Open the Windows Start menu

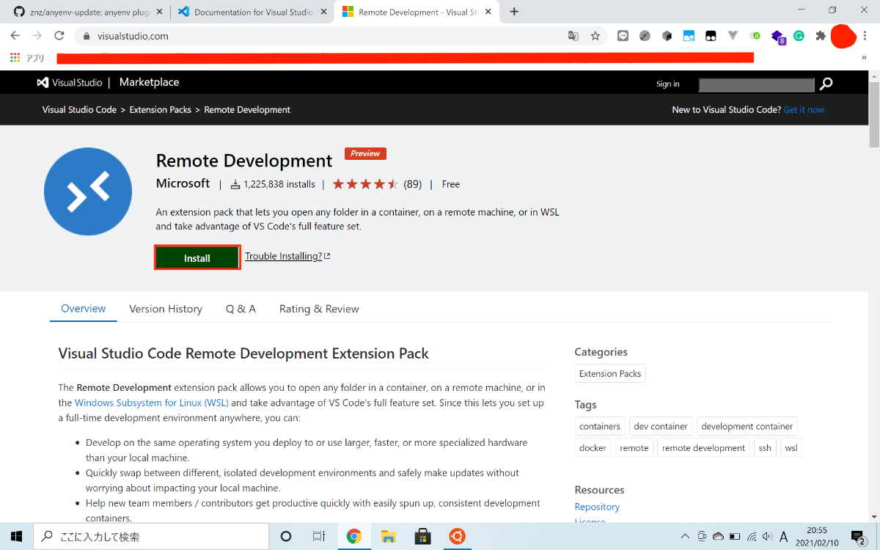pyautogui.click(x=16, y=536)
